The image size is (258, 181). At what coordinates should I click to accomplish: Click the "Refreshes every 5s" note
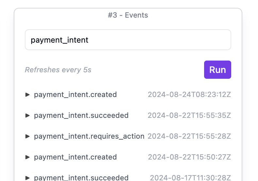click(58, 70)
